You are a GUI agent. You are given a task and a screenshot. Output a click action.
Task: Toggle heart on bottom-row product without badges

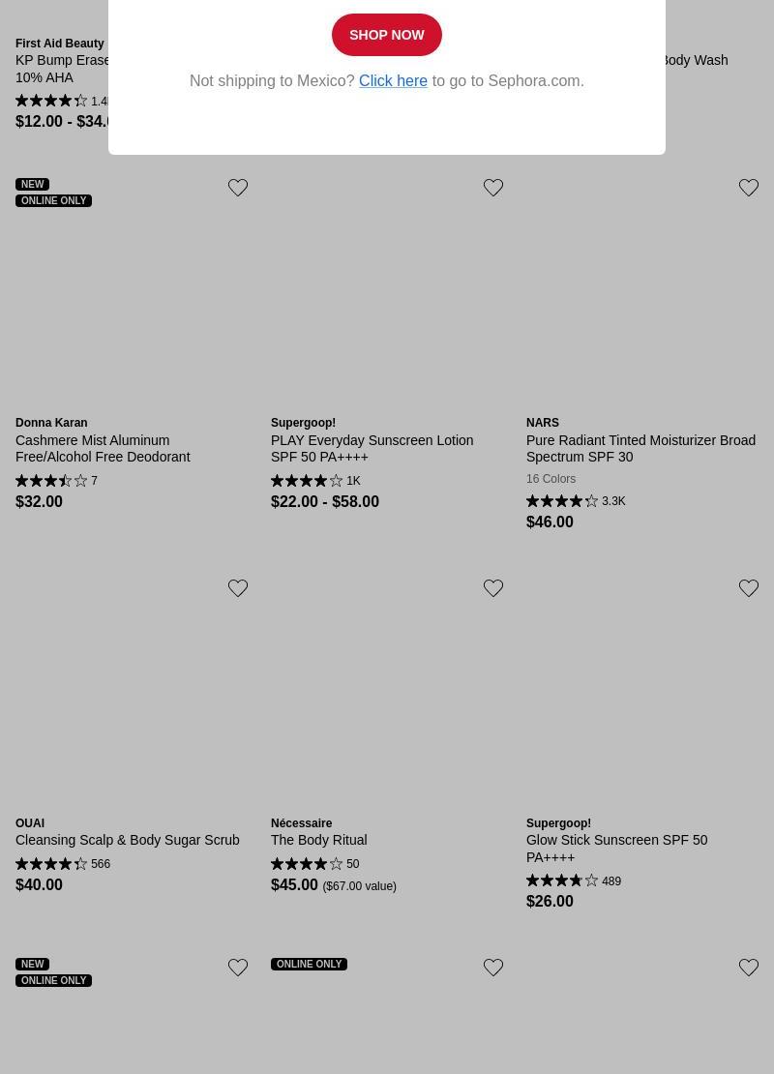pyautogui.click(x=749, y=968)
